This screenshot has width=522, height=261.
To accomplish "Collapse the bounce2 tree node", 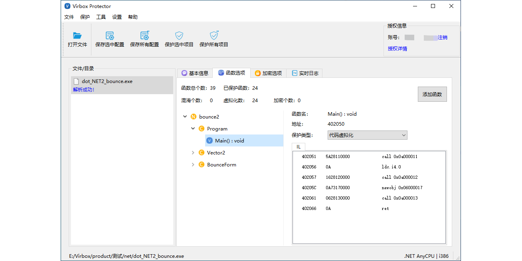I will point(185,117).
